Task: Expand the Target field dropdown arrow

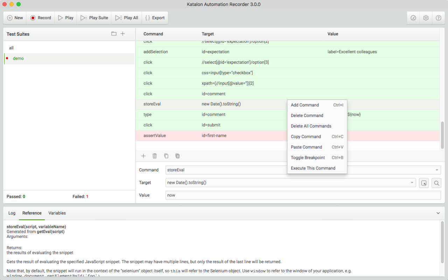Action: click(412, 183)
